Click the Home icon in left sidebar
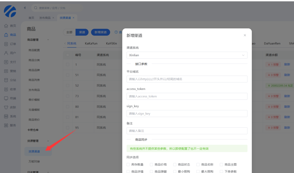Viewport: 294px width, 173px height. pyautogui.click(x=6, y=26)
